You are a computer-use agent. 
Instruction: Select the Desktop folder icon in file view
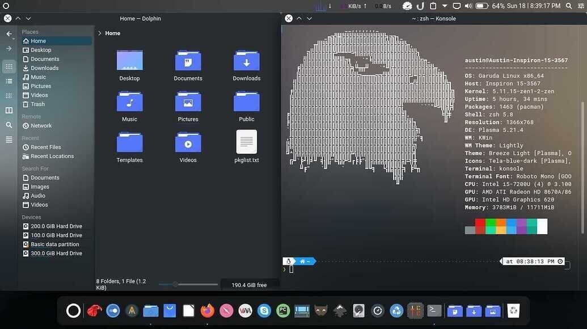129,61
